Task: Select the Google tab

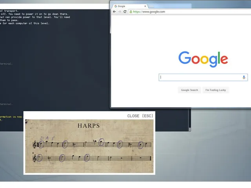Action: click(130, 6)
